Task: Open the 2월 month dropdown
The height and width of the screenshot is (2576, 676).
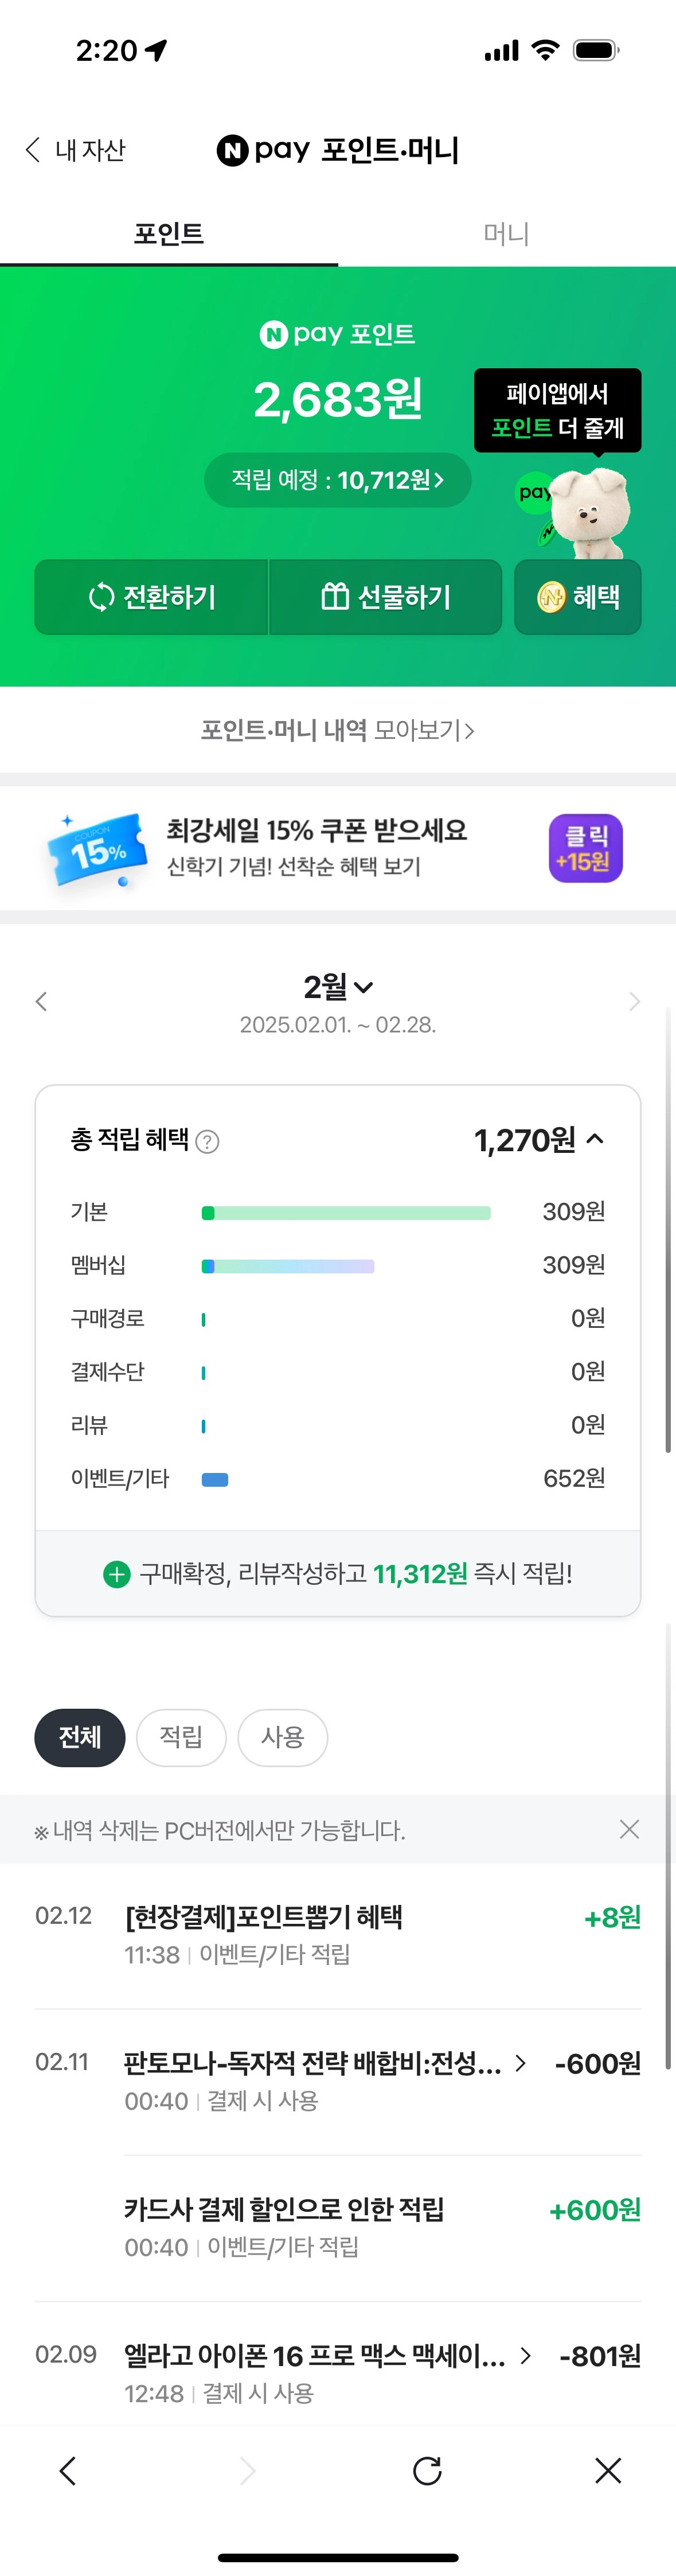Action: coord(338,987)
